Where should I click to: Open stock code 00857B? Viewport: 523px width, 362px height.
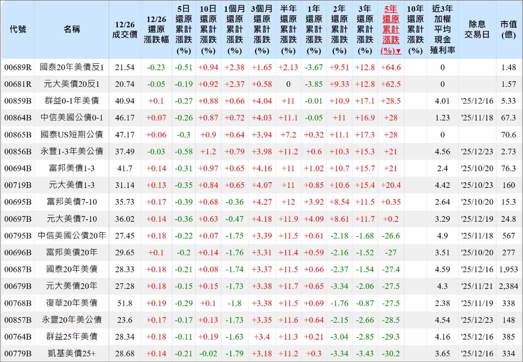(18, 320)
